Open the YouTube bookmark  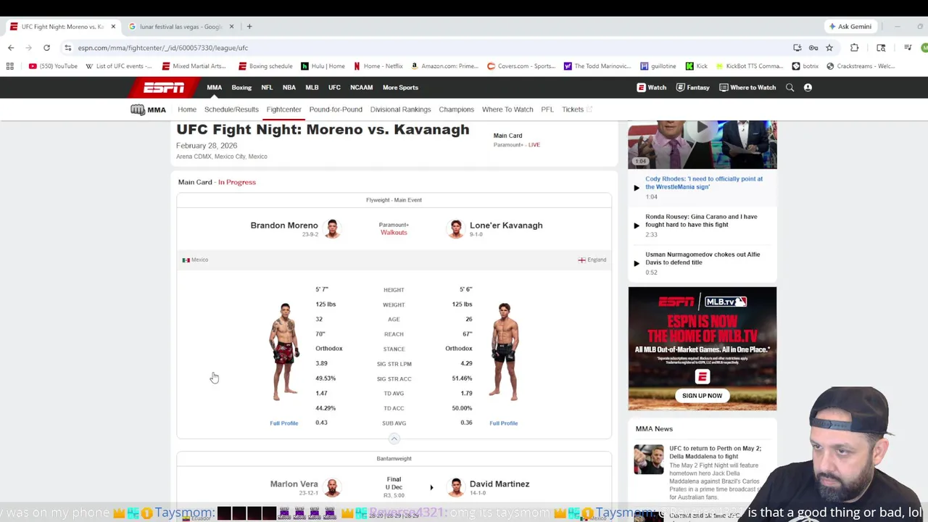pyautogui.click(x=53, y=66)
